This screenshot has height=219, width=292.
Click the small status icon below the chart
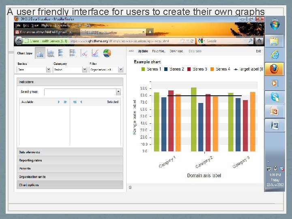click(x=130, y=187)
